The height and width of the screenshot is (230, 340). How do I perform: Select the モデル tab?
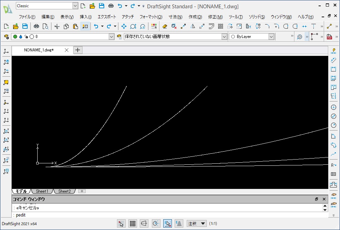click(21, 191)
